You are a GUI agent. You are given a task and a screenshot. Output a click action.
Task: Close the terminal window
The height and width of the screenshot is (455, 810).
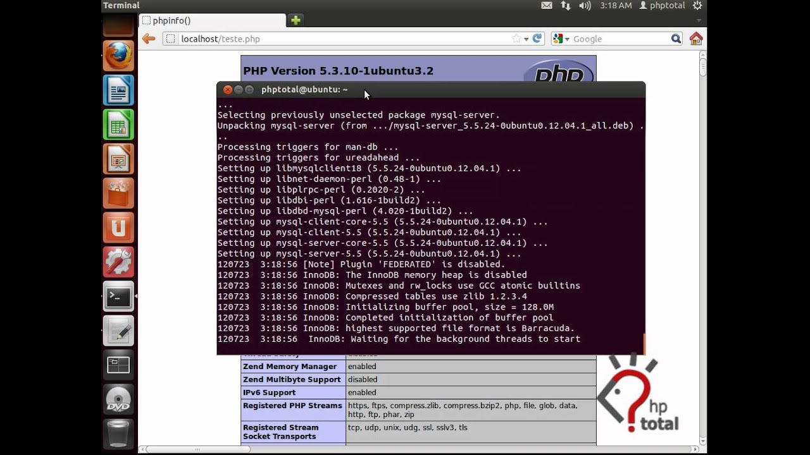[x=228, y=90]
